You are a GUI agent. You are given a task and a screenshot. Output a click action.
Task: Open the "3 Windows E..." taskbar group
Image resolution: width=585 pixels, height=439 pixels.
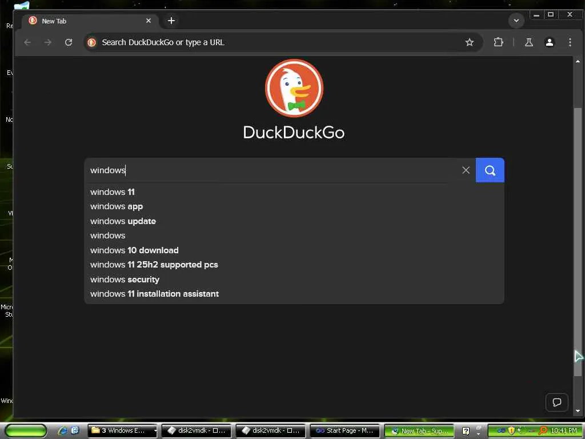pyautogui.click(x=122, y=431)
